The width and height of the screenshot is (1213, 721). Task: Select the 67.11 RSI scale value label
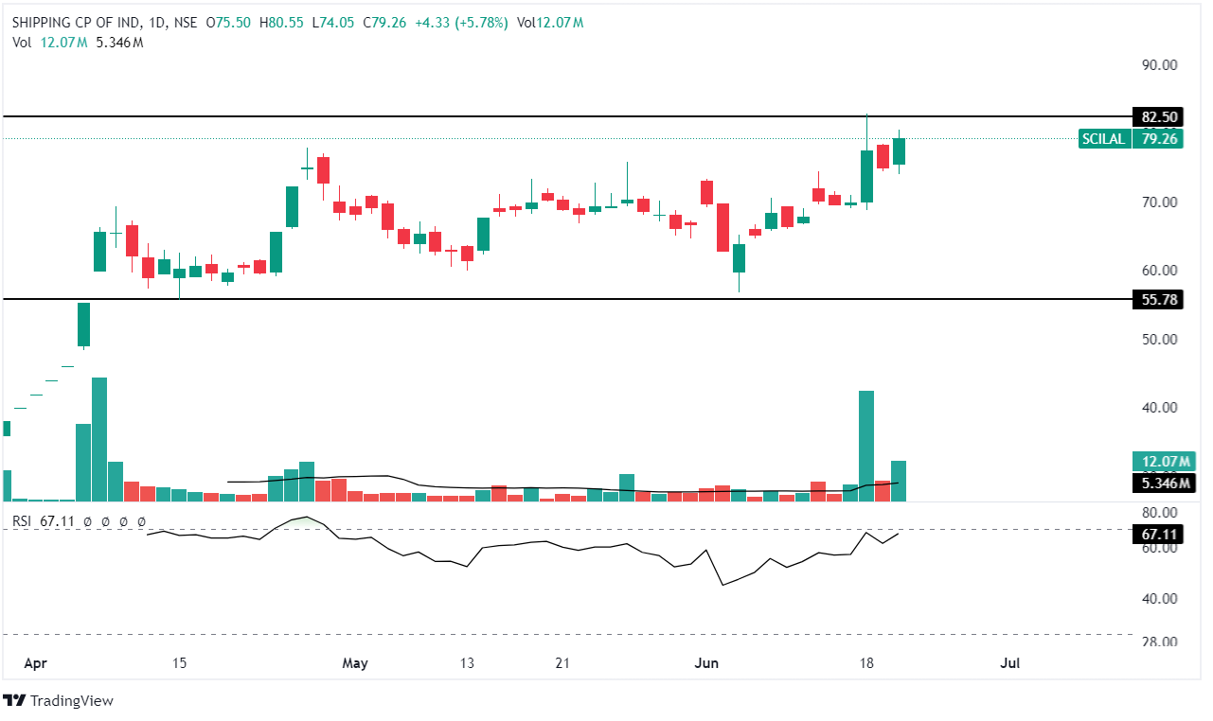point(1157,535)
